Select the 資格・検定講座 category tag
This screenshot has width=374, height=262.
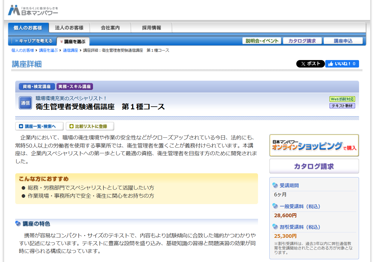(x=37, y=87)
